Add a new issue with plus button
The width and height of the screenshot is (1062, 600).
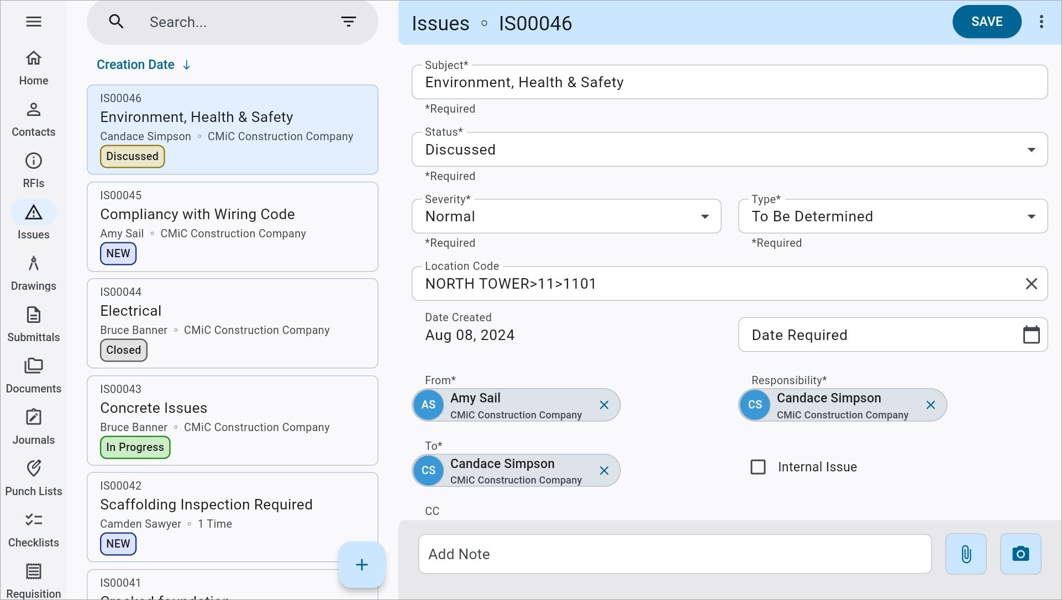click(362, 565)
